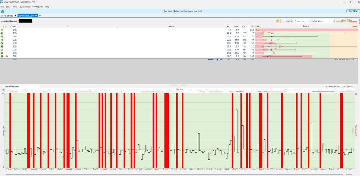Viewport: 360px width, 176px height.
Task: Click the hop 1 green circle icon
Action: pyautogui.click(x=2, y=30)
